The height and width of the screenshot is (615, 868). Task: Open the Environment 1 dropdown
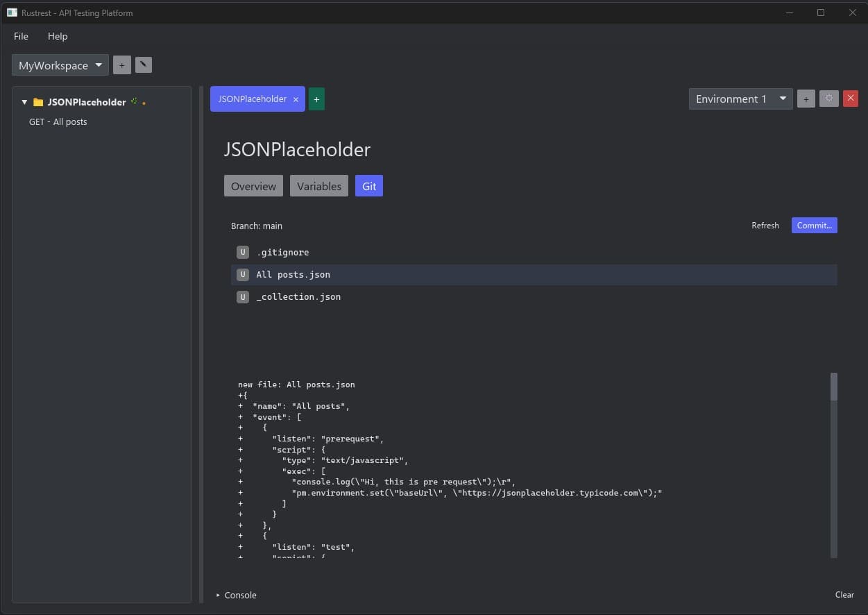coord(740,99)
